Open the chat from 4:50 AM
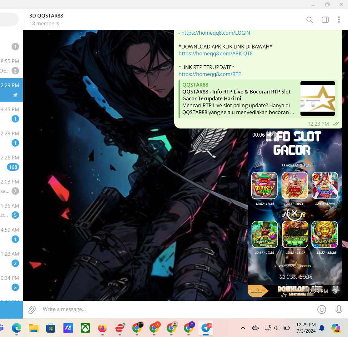 [11, 235]
